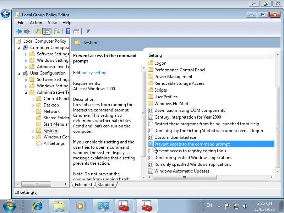The width and height of the screenshot is (284, 213).
Task: Click the tree pane scroll-right arrow
Action: [66, 184]
